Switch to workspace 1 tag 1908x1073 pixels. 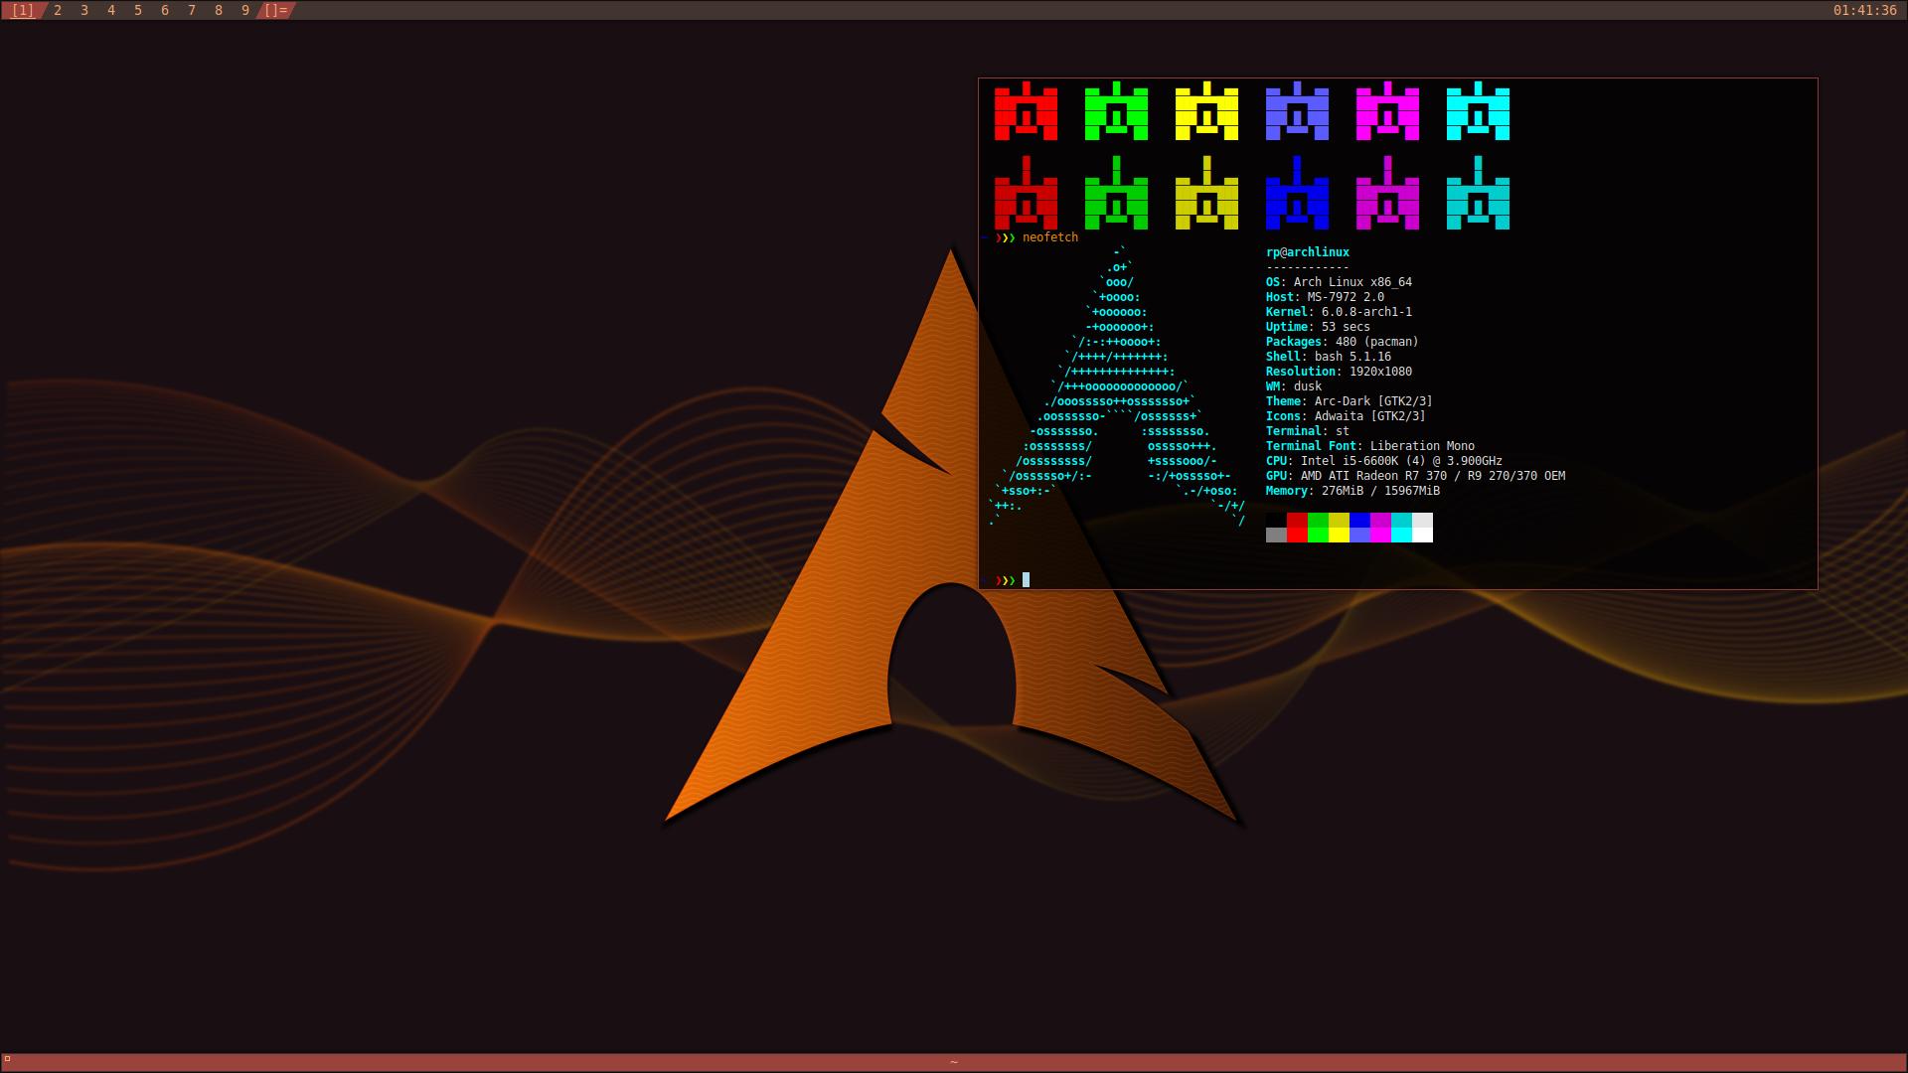point(22,10)
